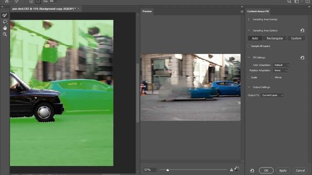Viewport: 312px width, 175px height.
Task: Collapse the Preview panel double-arrow
Action: [x=242, y=6]
